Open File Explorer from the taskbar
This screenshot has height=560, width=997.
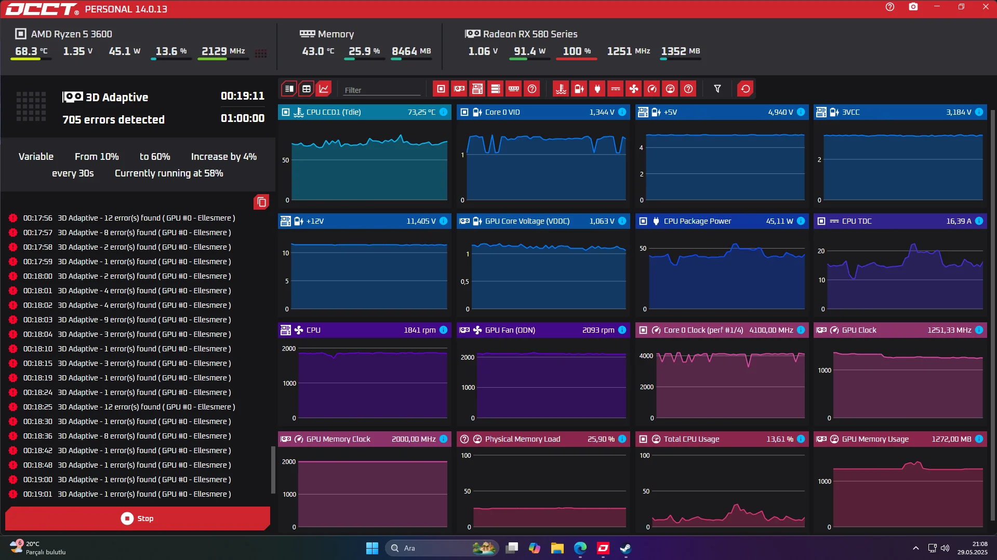click(557, 548)
